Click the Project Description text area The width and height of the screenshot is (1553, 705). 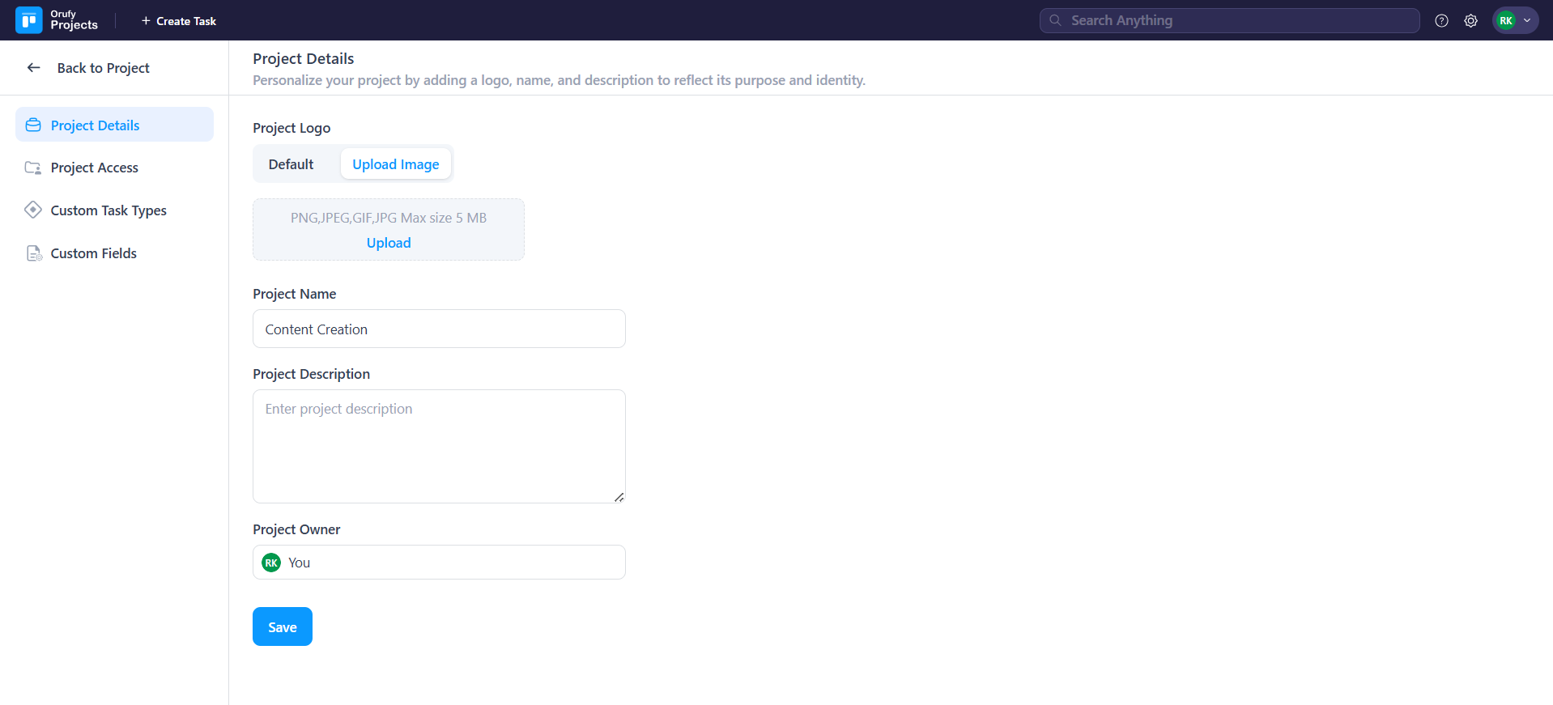(439, 446)
